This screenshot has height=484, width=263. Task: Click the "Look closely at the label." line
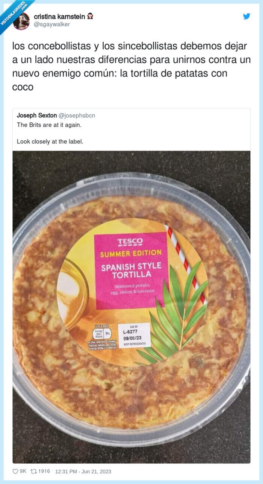tap(50, 142)
